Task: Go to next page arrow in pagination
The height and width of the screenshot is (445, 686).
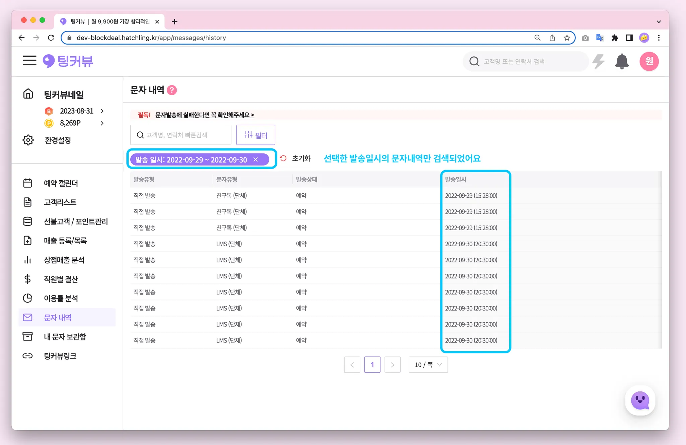Action: pos(393,365)
